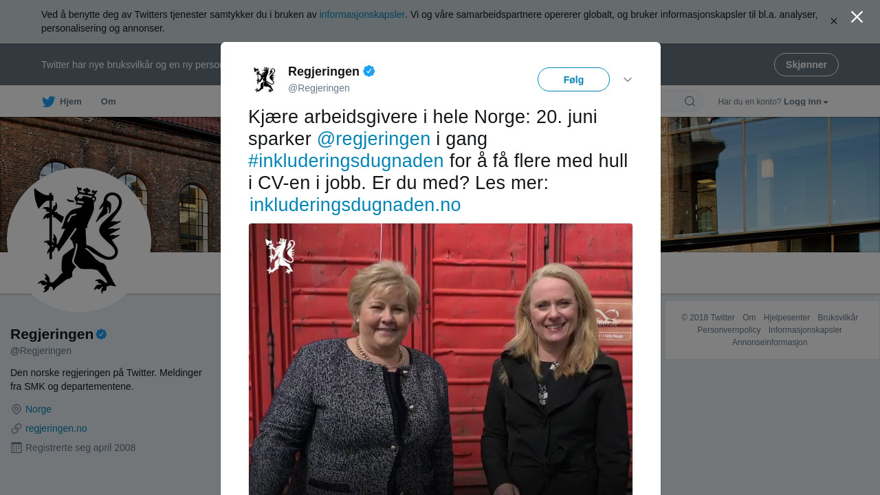Open inkluderingsdugnaden.no link in tweet
880x495 pixels.
pos(355,205)
